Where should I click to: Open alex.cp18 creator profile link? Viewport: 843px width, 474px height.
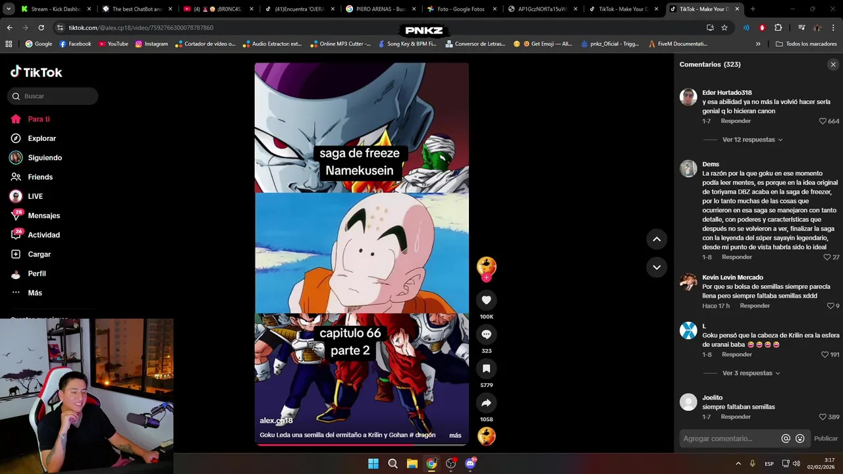[276, 421]
